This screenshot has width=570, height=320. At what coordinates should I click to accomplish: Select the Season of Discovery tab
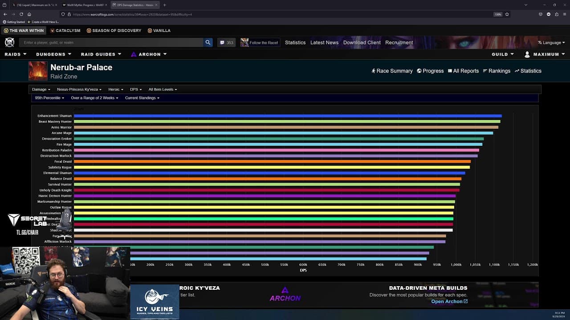(x=114, y=31)
